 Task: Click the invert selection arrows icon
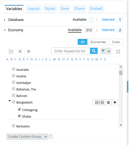pyautogui.click(x=29, y=51)
